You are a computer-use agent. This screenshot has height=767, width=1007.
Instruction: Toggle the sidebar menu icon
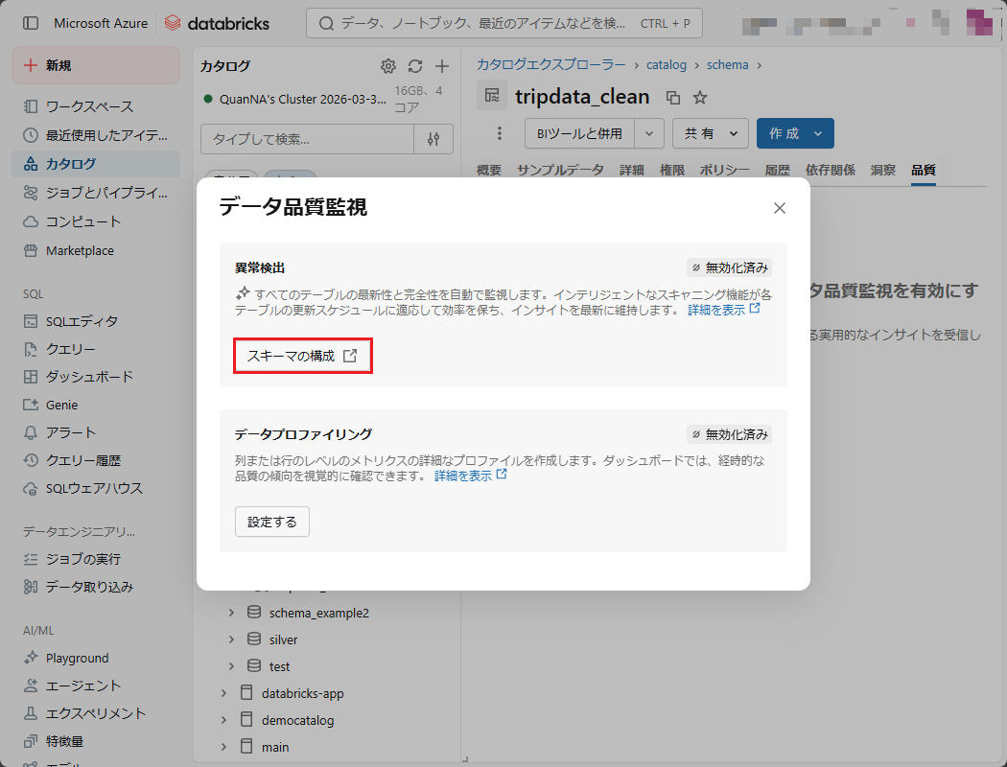31,23
